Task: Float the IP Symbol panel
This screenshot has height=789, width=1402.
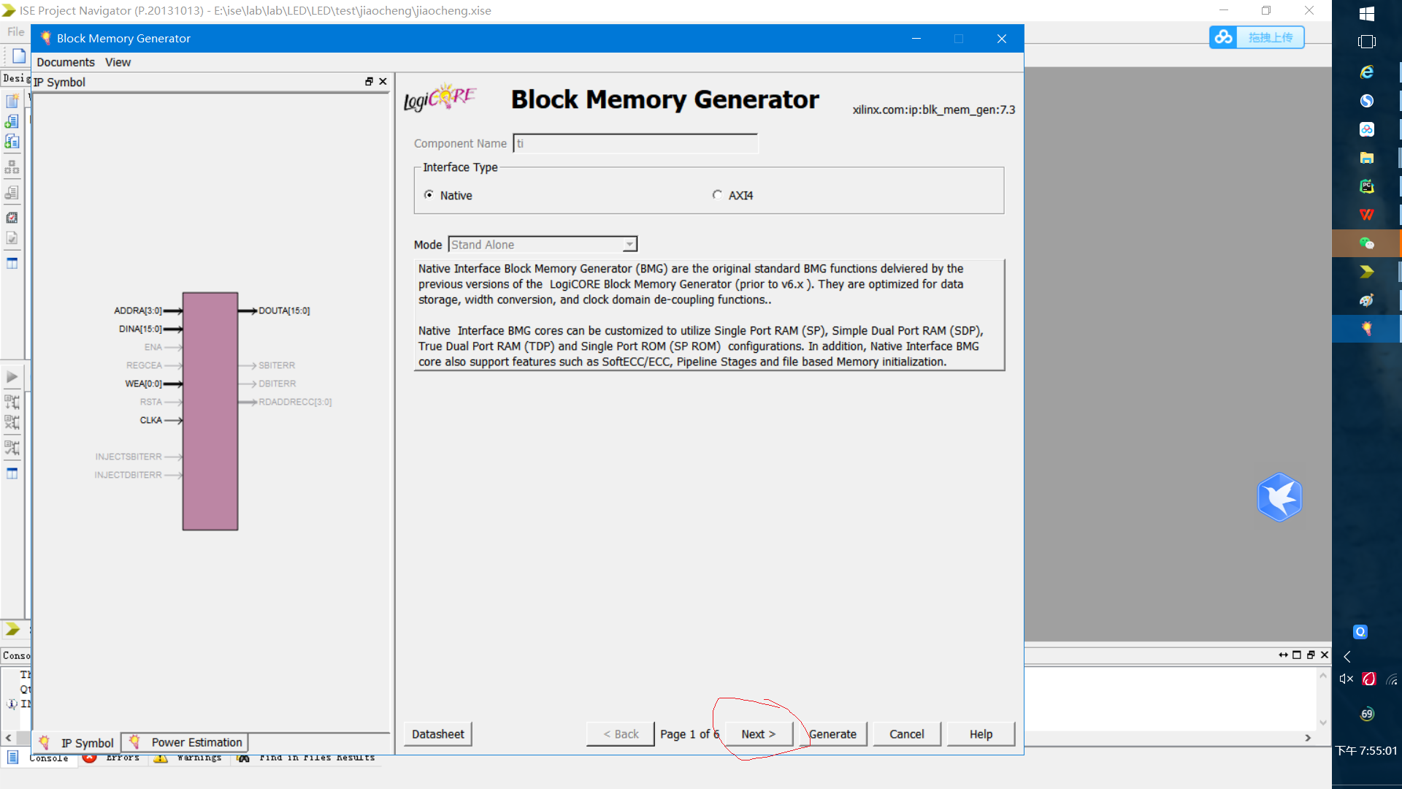Action: (x=369, y=82)
